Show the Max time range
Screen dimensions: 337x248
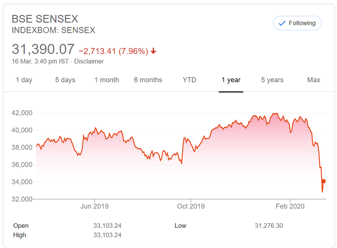point(313,80)
